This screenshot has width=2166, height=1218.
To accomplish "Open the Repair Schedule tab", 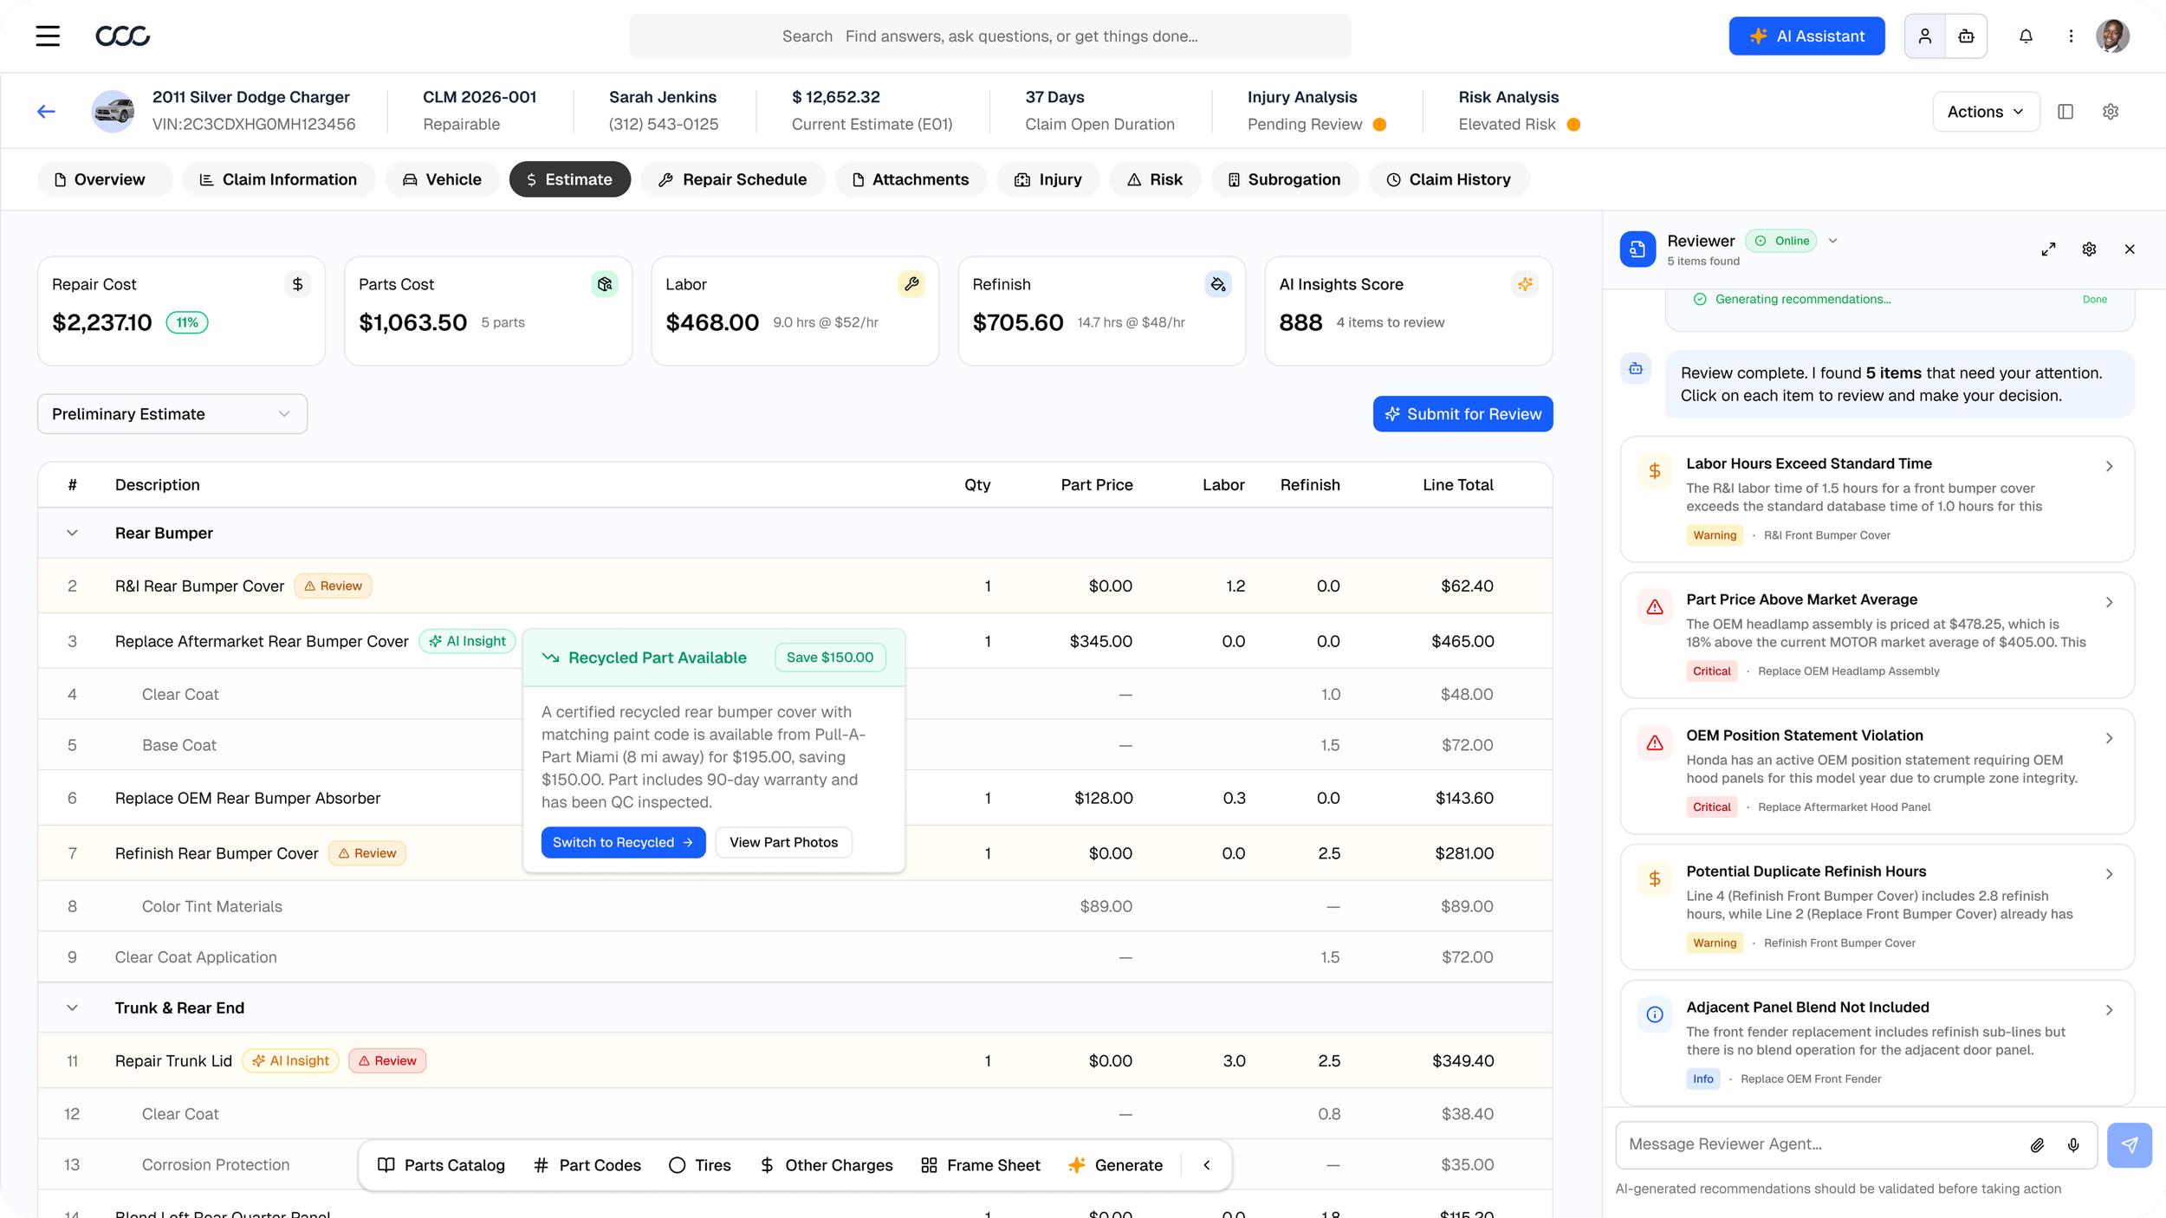I will point(733,179).
